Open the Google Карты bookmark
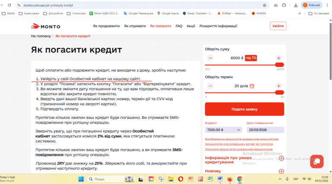 point(168,13)
